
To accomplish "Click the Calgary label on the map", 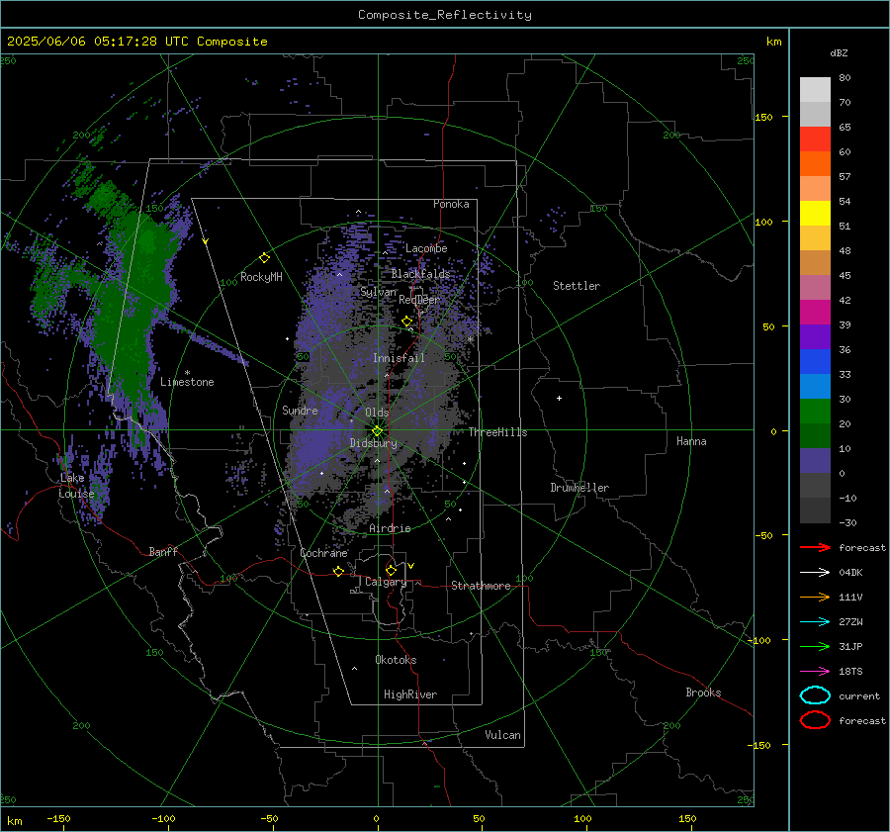I will pos(386,582).
